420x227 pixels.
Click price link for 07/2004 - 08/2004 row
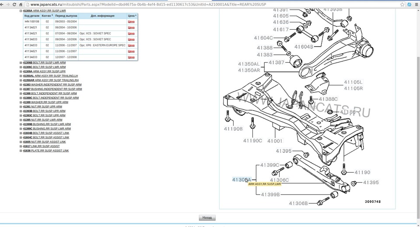coord(131,34)
